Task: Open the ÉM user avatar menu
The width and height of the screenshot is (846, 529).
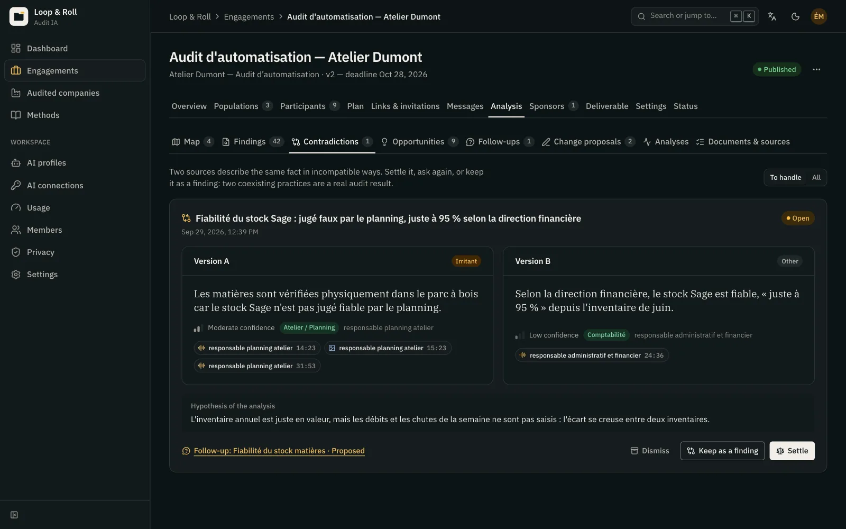Action: 819,16
